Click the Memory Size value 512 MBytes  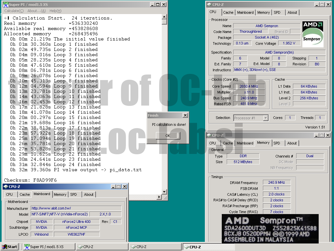(243, 162)
